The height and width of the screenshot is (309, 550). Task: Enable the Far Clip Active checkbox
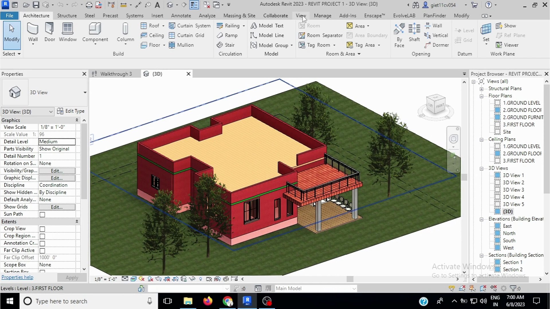42,251
